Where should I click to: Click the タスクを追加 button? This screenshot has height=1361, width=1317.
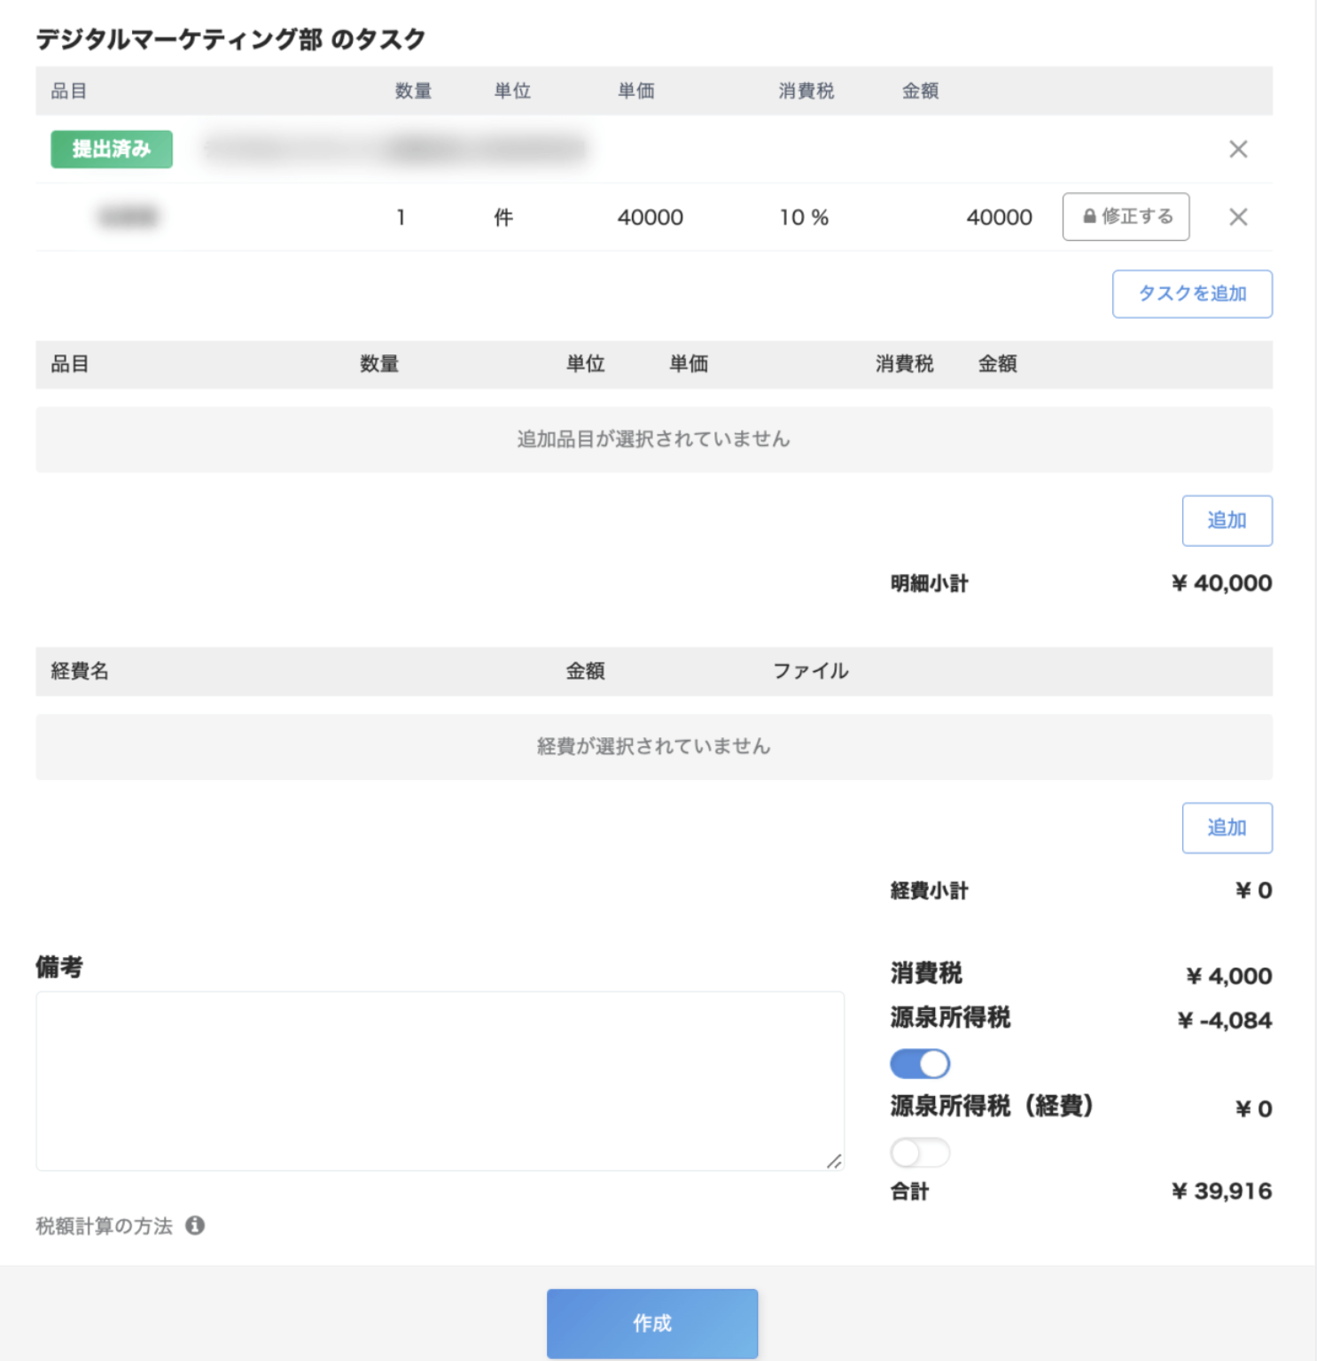point(1192,294)
